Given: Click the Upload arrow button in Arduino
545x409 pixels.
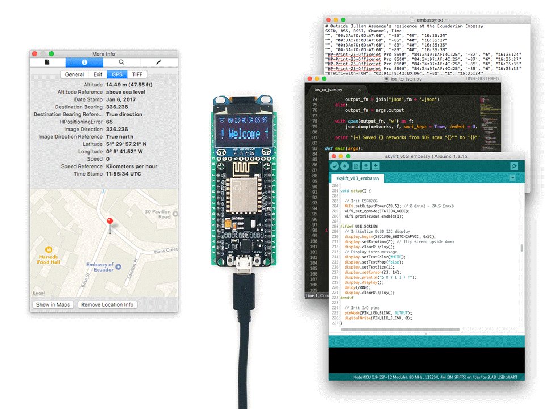Looking at the screenshot, I should pos(345,166).
